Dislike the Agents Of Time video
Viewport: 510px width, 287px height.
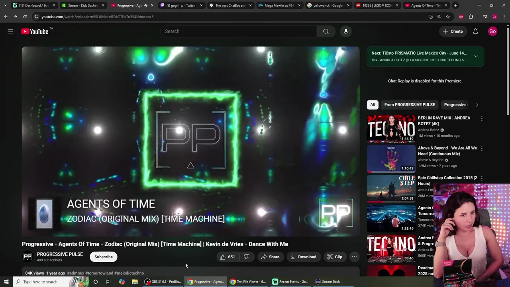(247, 257)
